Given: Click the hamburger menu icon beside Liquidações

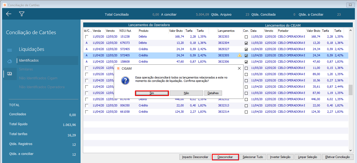Looking at the screenshot, I should coord(9,50).
